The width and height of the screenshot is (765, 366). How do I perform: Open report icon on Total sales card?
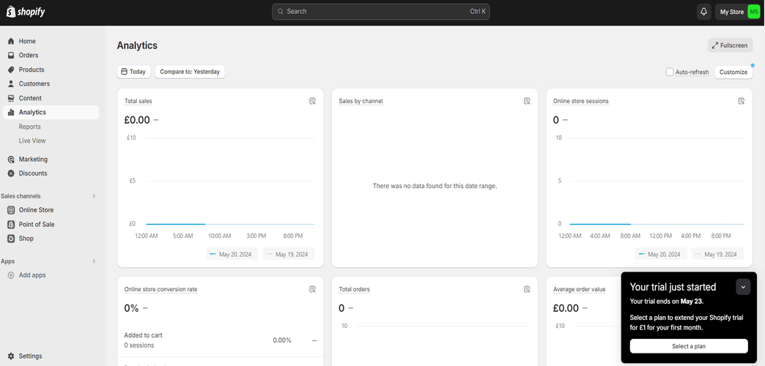312,101
